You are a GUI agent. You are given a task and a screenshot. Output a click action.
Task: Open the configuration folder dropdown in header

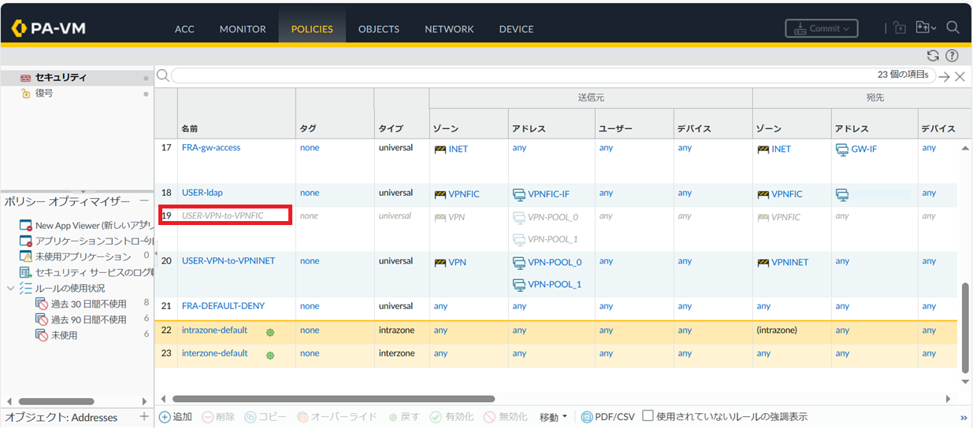tap(925, 28)
